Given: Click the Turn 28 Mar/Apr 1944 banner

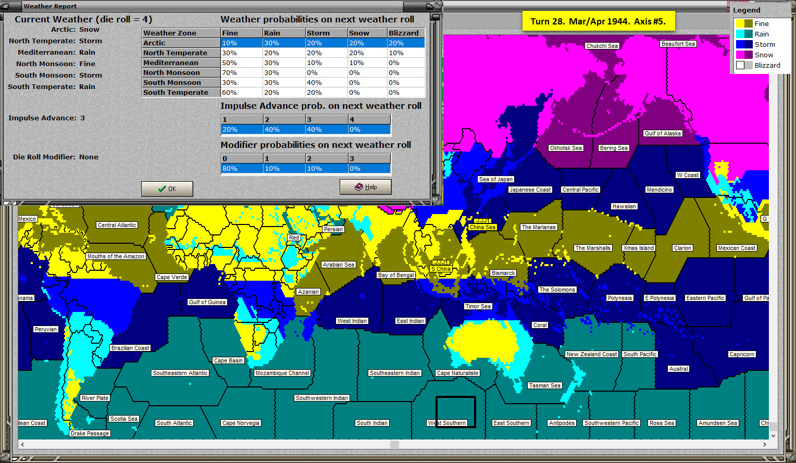Looking at the screenshot, I should click(x=598, y=21).
